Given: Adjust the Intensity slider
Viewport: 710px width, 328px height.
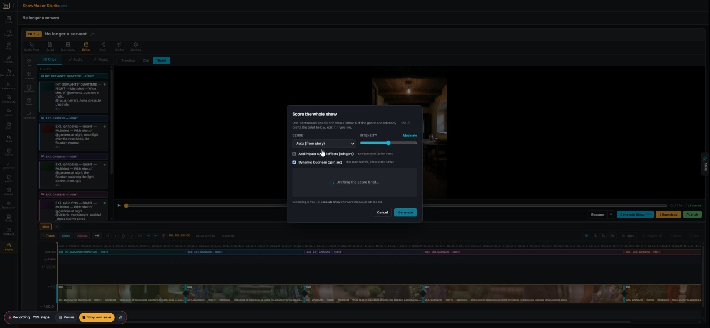Looking at the screenshot, I should [388, 143].
